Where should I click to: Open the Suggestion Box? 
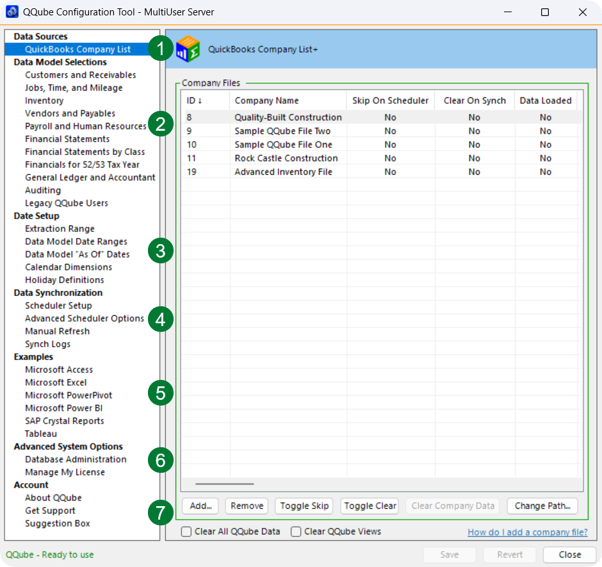pyautogui.click(x=57, y=523)
